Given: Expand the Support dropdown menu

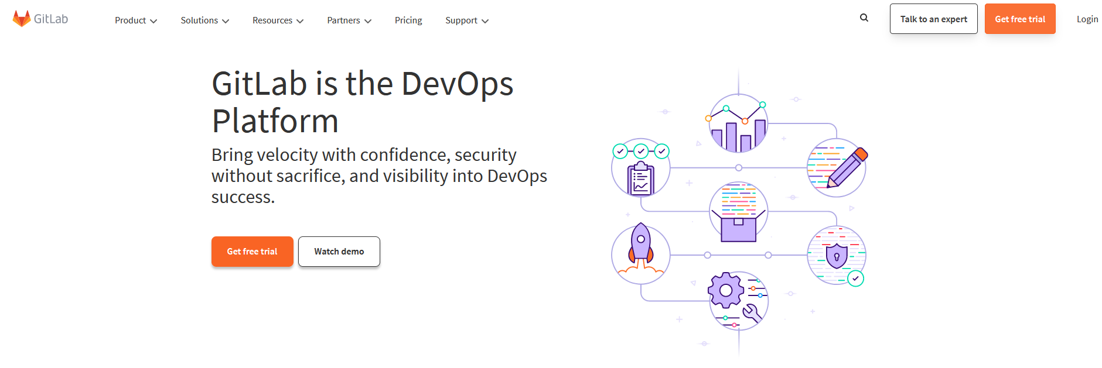Looking at the screenshot, I should point(467,20).
